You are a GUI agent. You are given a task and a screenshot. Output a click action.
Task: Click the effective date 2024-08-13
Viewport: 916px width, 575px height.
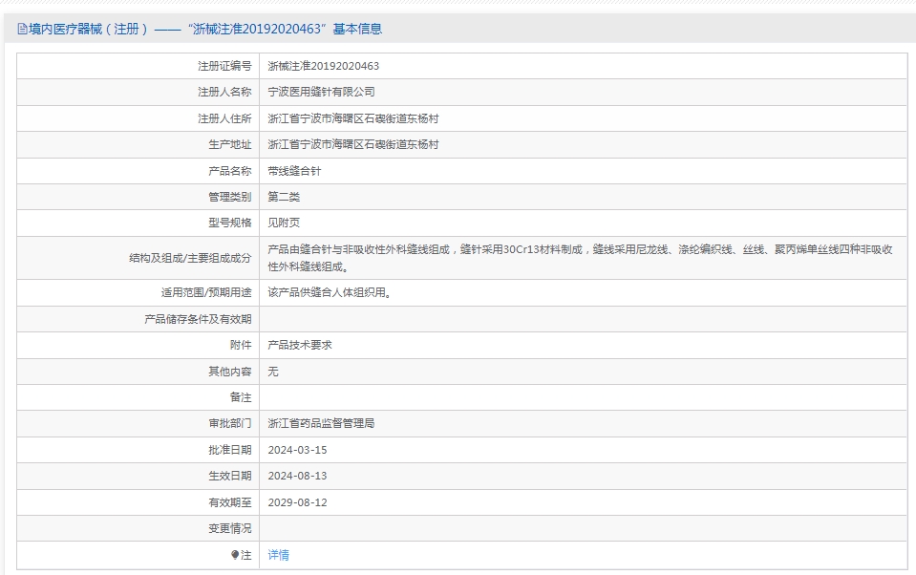click(x=297, y=476)
